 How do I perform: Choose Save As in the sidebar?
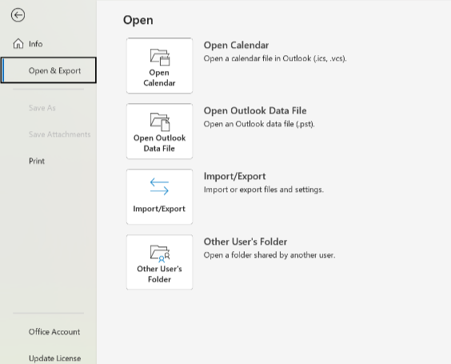click(x=42, y=108)
